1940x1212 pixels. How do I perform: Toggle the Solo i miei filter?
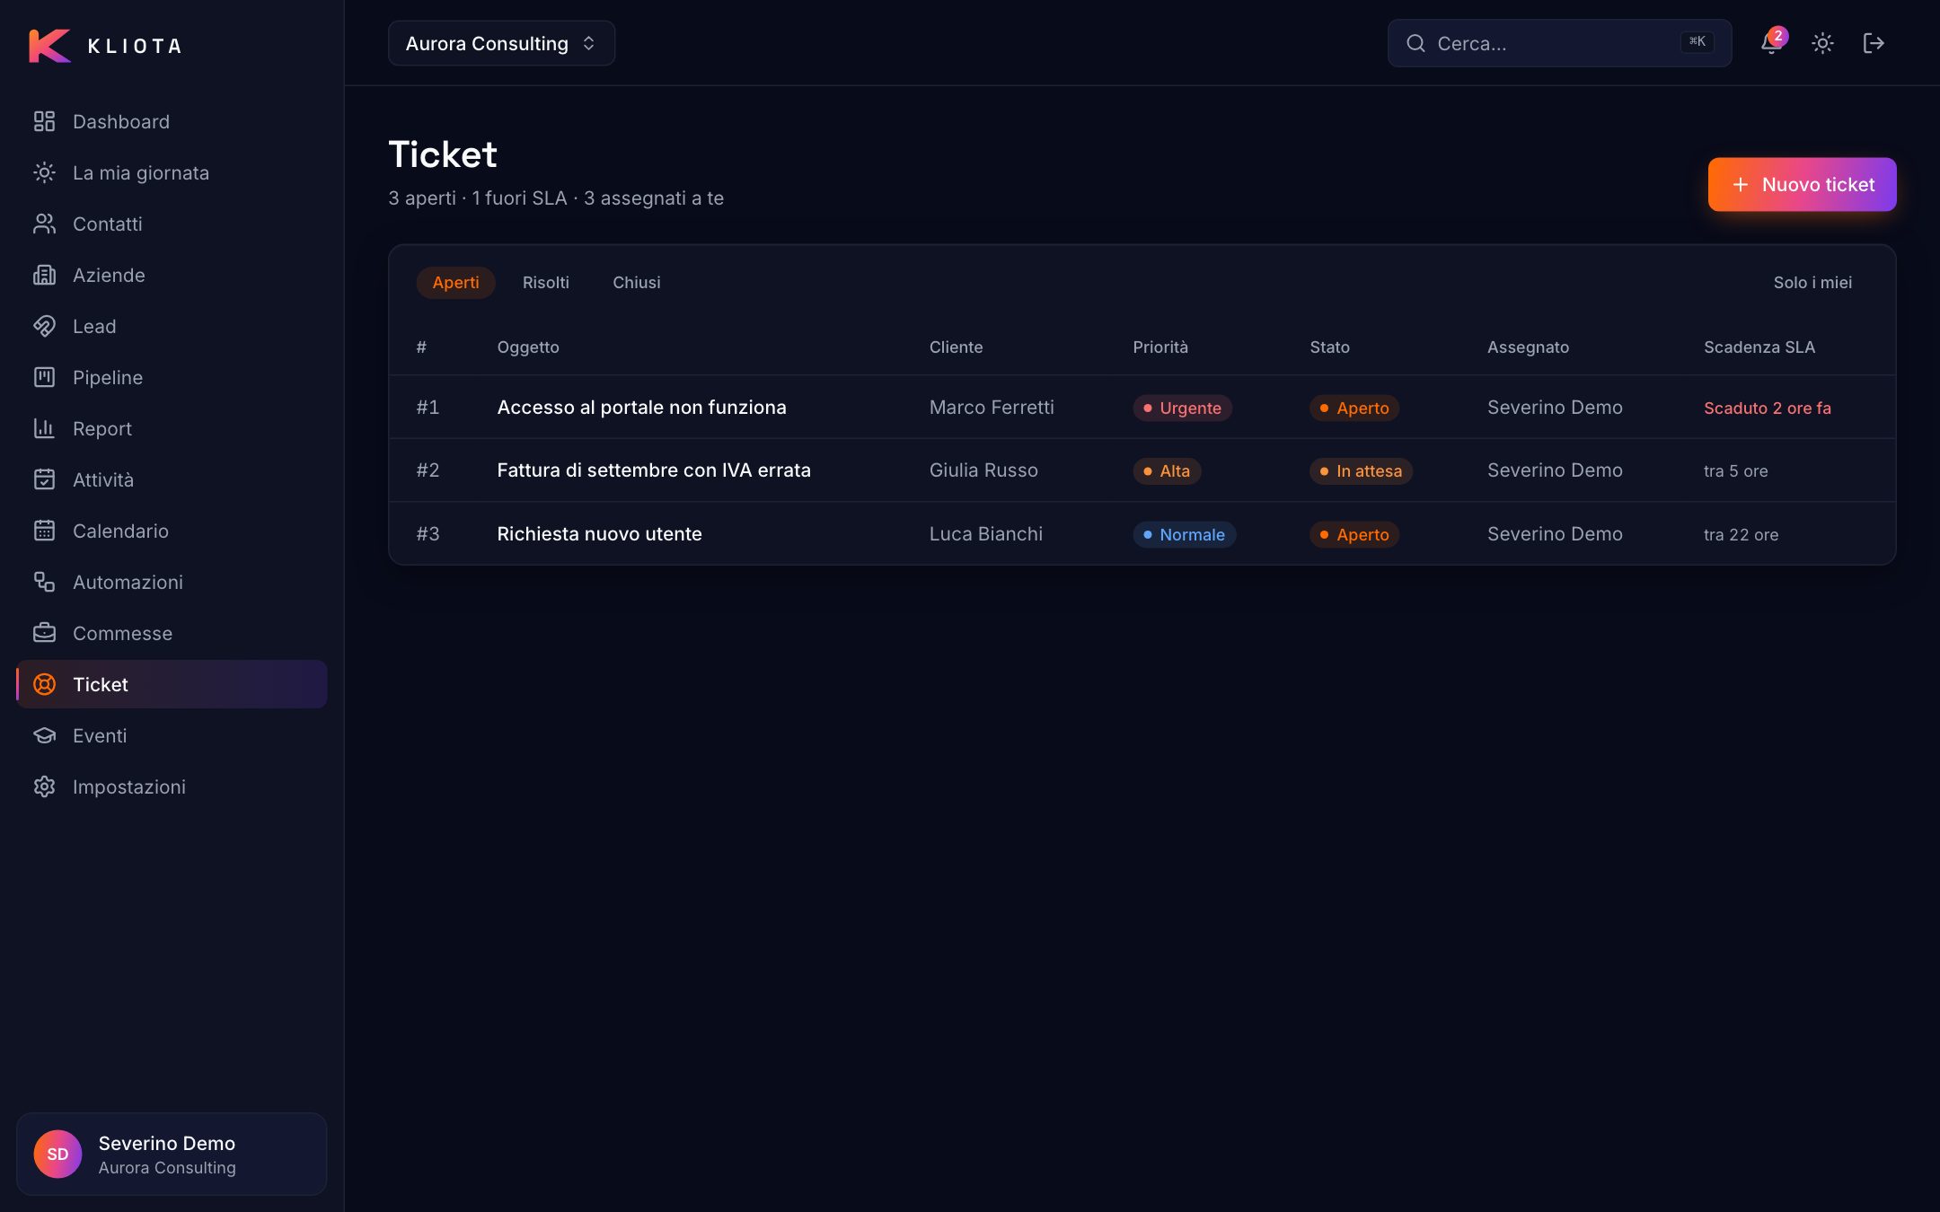click(x=1812, y=282)
